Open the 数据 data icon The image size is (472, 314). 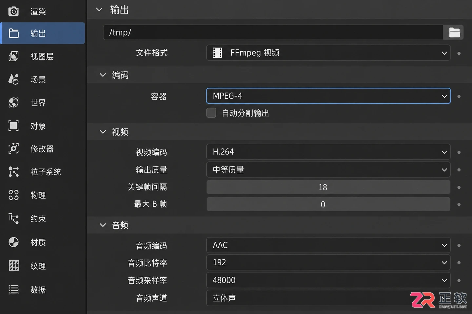pyautogui.click(x=13, y=289)
